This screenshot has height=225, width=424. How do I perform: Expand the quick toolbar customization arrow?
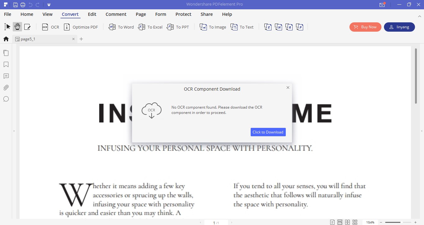[x=49, y=5]
